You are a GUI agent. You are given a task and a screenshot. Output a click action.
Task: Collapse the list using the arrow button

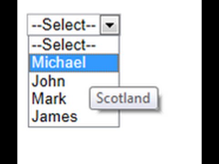[110, 25]
